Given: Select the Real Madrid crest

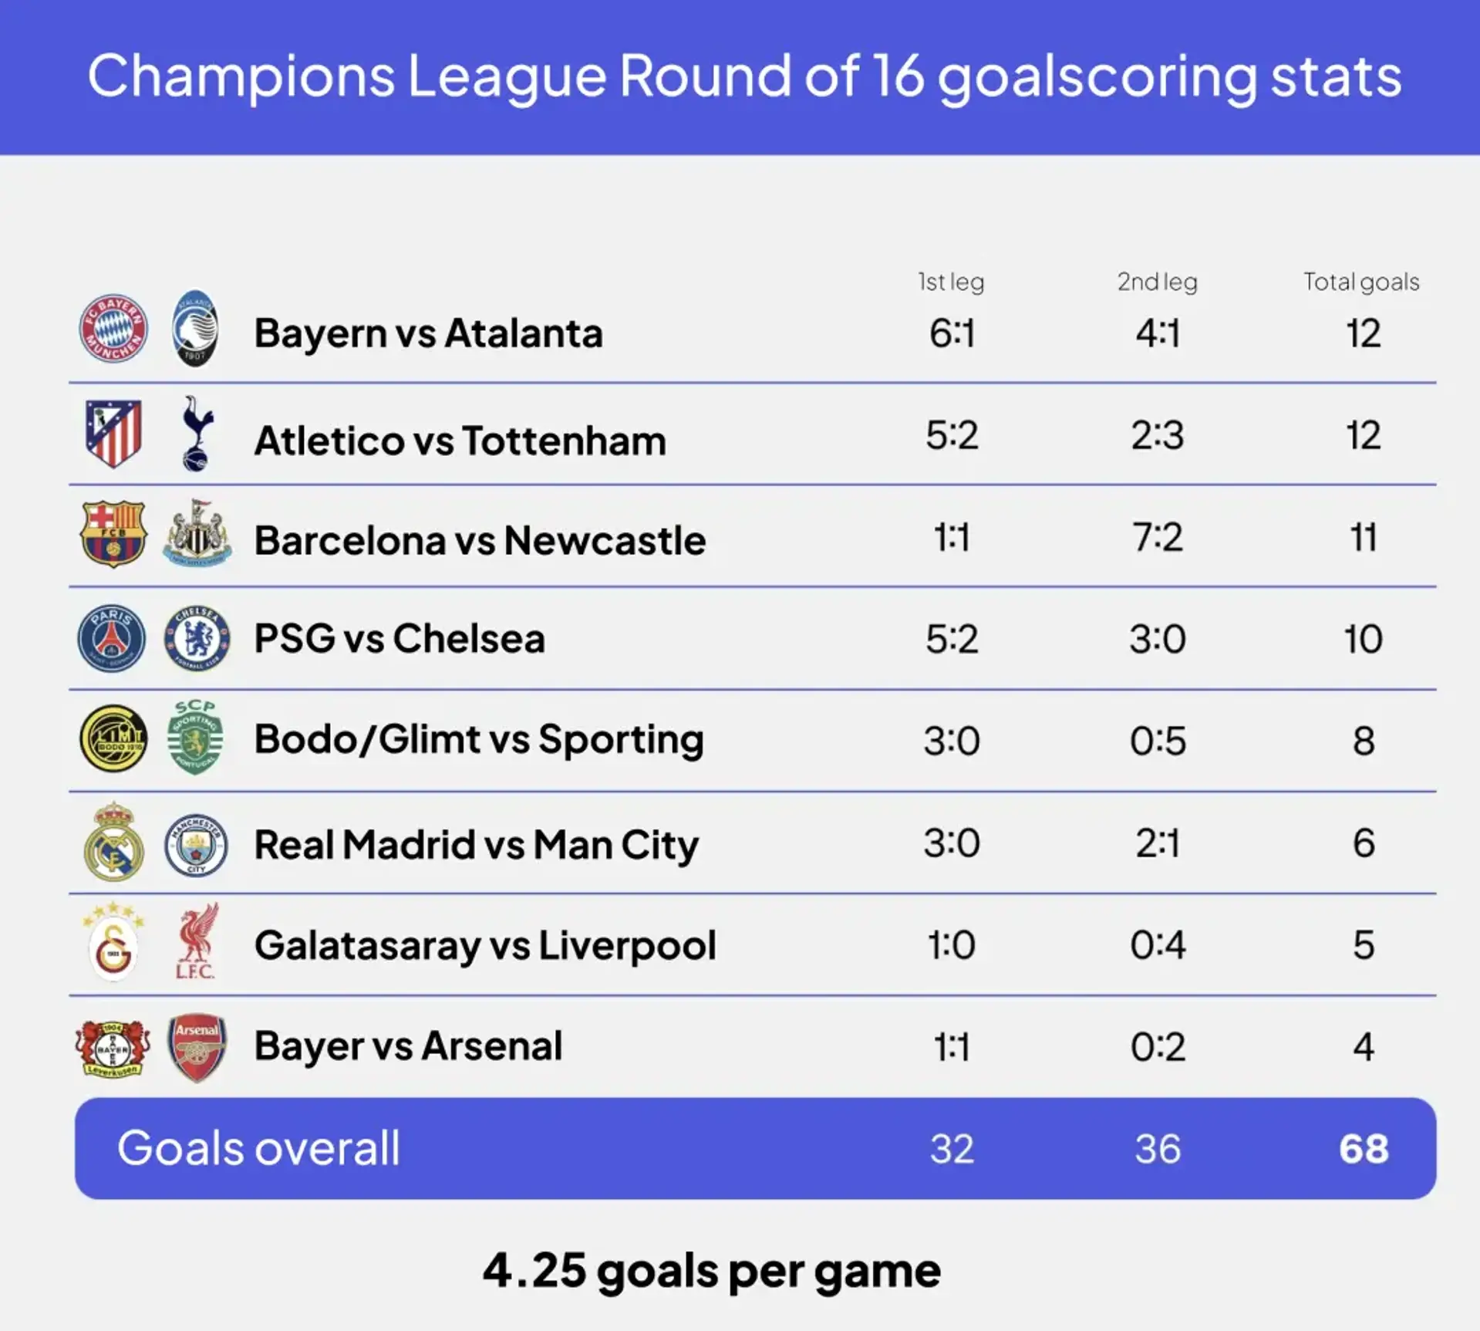Looking at the screenshot, I should pos(113,842).
